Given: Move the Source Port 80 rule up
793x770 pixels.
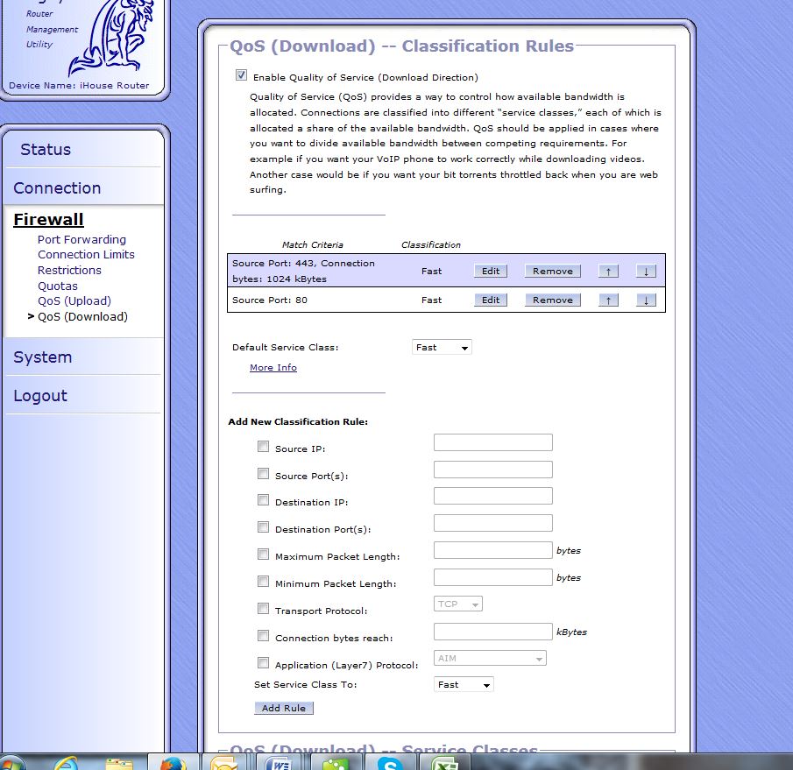Looking at the screenshot, I should tap(608, 300).
